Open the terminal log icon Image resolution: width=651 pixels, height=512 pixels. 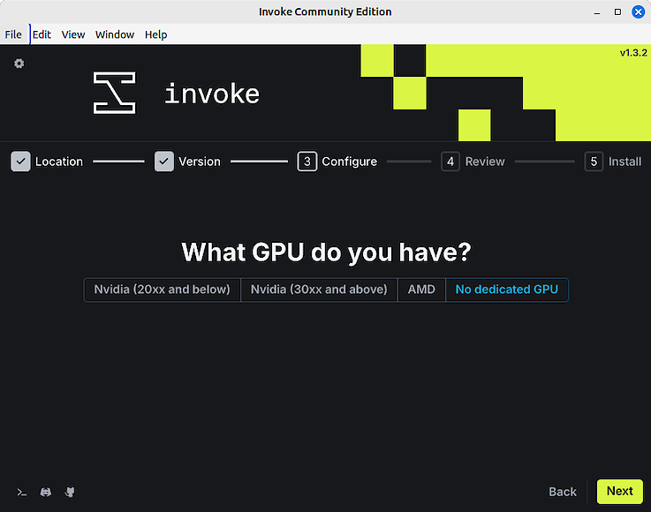tap(21, 492)
